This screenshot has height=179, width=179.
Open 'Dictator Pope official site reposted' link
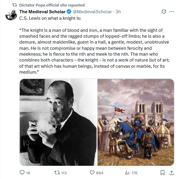pos(52,5)
